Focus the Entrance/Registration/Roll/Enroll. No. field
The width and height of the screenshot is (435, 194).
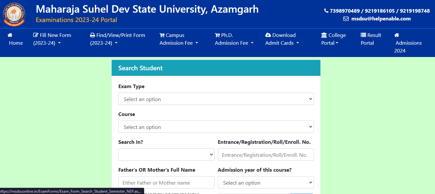point(266,154)
